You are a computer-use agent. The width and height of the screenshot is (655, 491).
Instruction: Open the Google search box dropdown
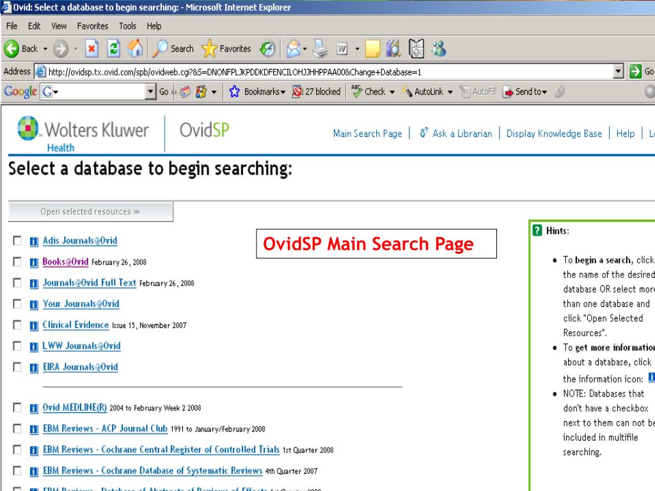[150, 91]
